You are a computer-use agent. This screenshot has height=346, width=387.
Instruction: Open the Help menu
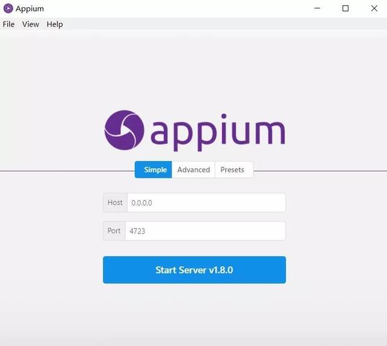pyautogui.click(x=54, y=24)
